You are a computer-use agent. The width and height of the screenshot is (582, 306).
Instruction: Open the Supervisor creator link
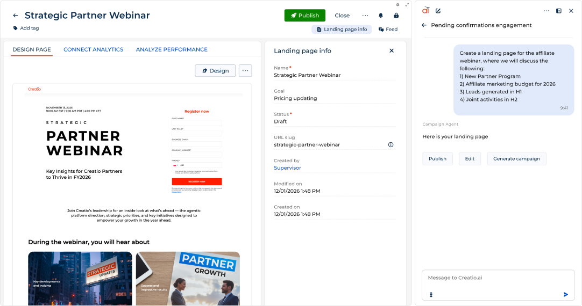click(287, 168)
